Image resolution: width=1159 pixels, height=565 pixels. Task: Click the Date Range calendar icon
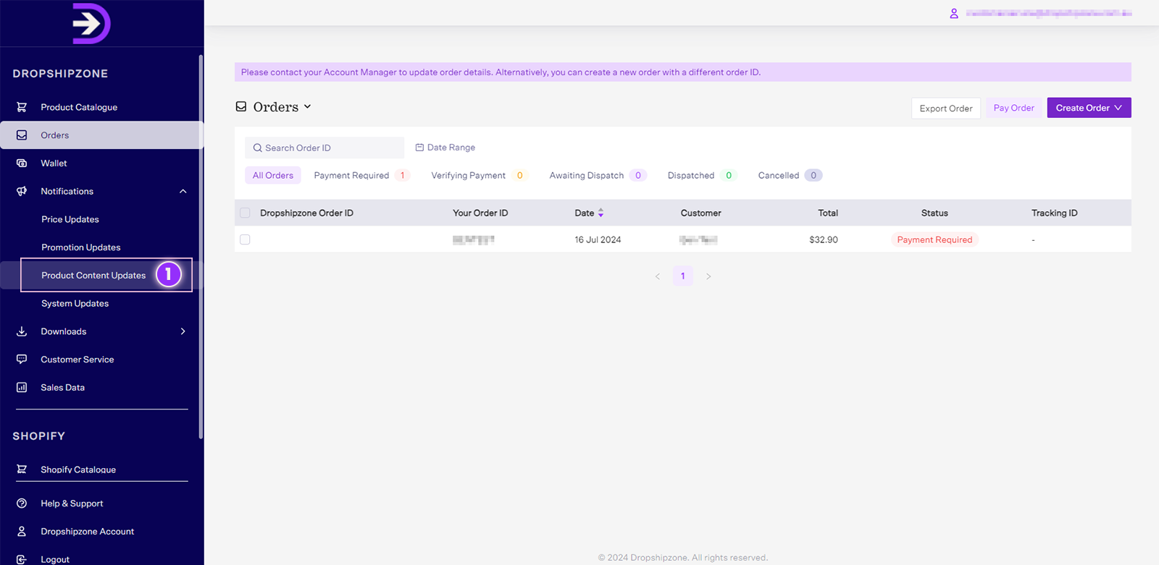tap(419, 147)
